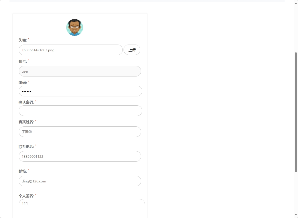This screenshot has width=298, height=218.
Task: Focus the 密码 password field
Action: [x=80, y=91]
